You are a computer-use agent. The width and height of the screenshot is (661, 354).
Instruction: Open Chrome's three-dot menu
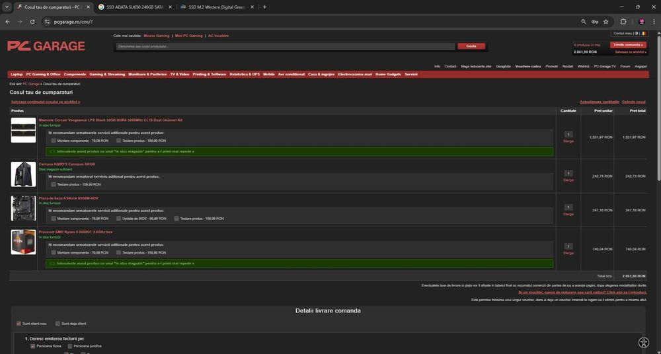point(654,22)
